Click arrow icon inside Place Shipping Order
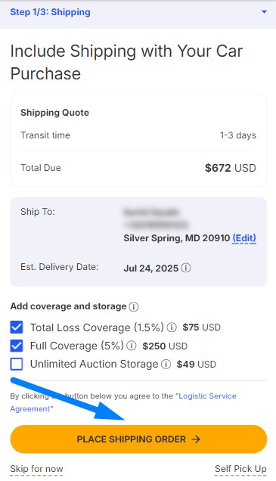276x481 pixels. (196, 439)
